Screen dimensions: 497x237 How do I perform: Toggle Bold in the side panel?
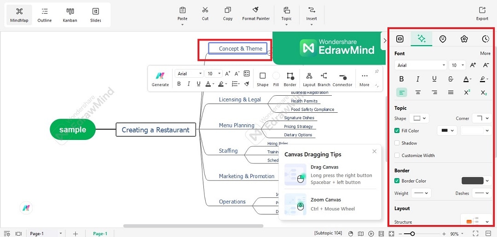(401, 79)
